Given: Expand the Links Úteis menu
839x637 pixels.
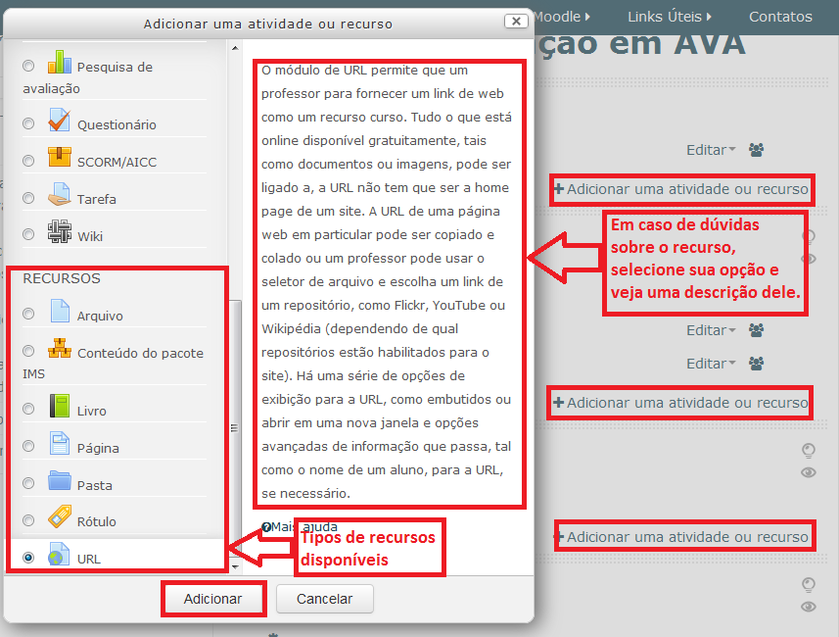Looking at the screenshot, I should pos(670,17).
